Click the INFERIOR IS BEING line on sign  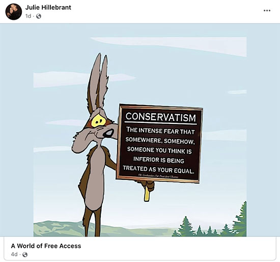pos(158,160)
